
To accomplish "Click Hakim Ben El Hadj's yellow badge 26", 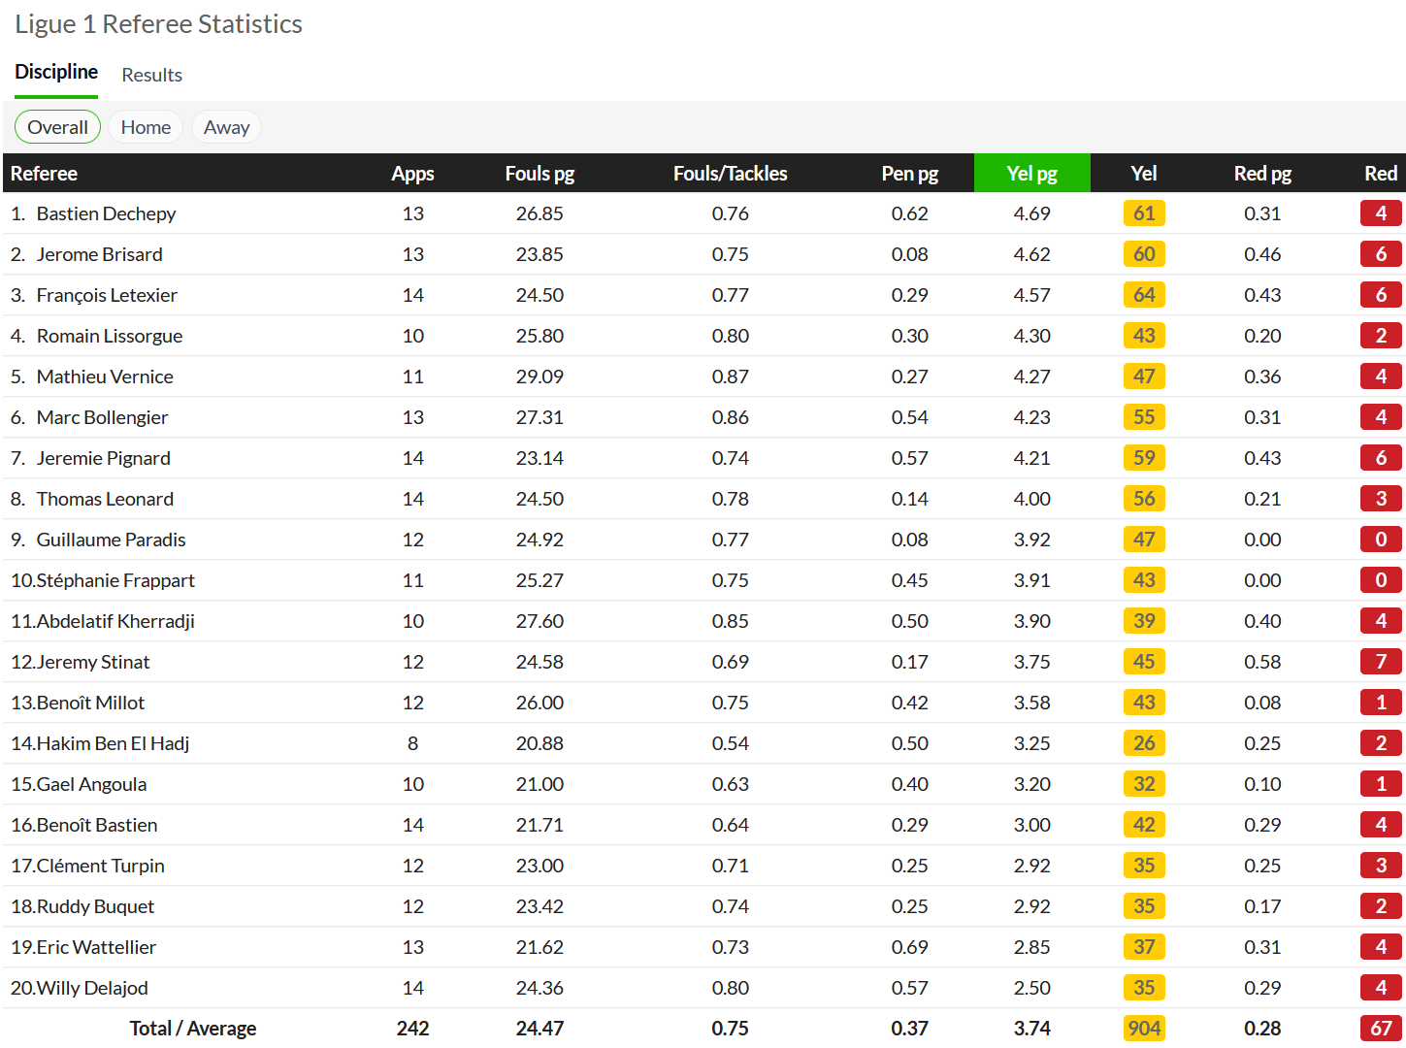I will click(x=1144, y=743).
